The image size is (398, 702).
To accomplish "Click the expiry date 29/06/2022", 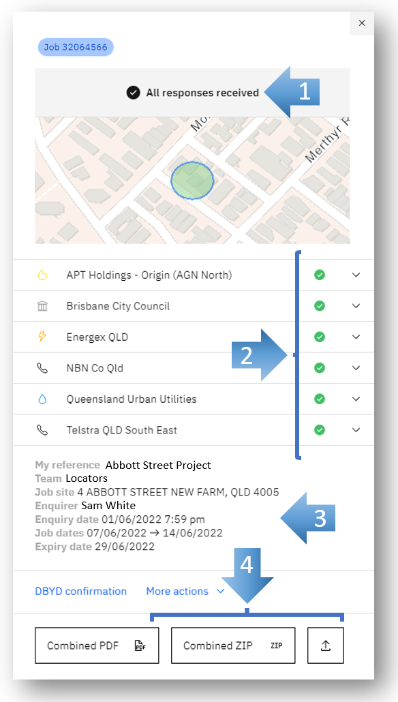I will pos(125,546).
